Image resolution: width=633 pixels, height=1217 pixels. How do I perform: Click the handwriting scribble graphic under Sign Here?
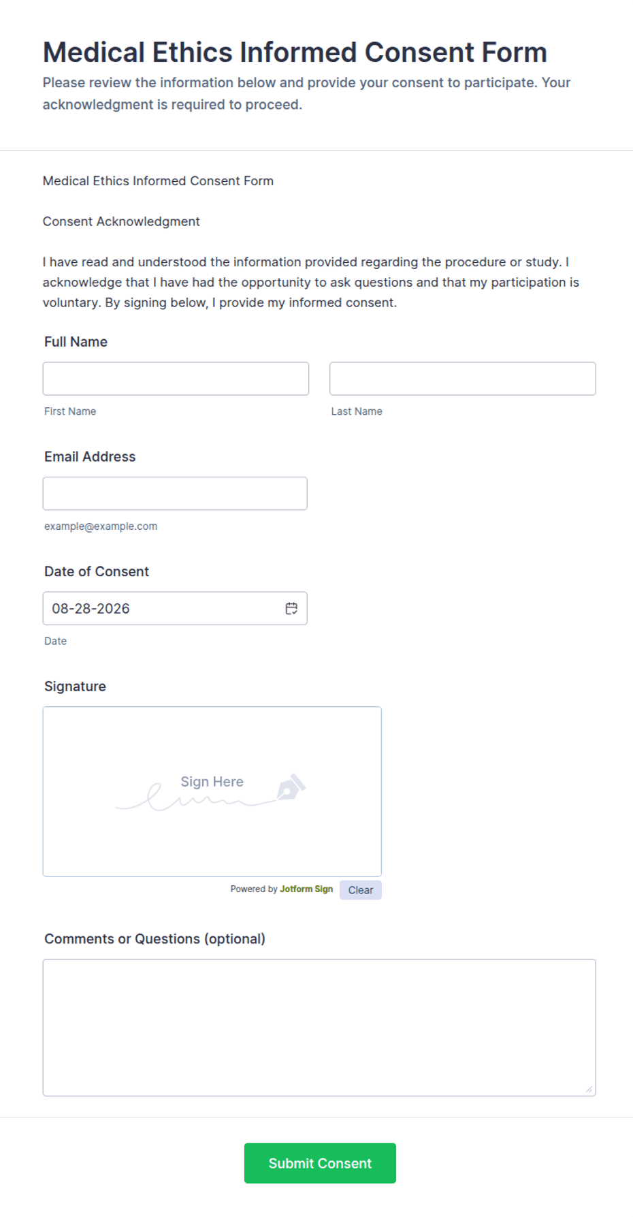(x=196, y=797)
